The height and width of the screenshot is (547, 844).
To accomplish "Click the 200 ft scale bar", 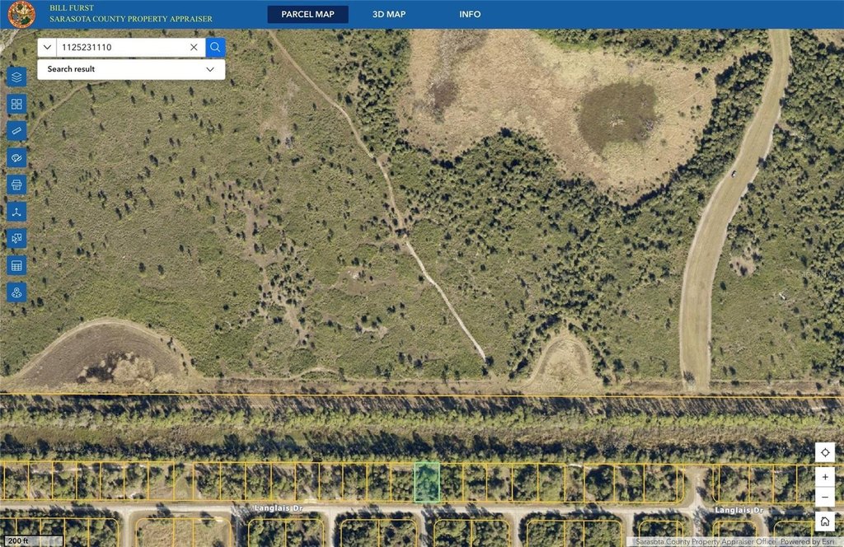I will point(31,541).
